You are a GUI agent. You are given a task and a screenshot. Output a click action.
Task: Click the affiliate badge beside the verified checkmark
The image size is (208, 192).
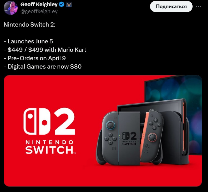coord(69,5)
